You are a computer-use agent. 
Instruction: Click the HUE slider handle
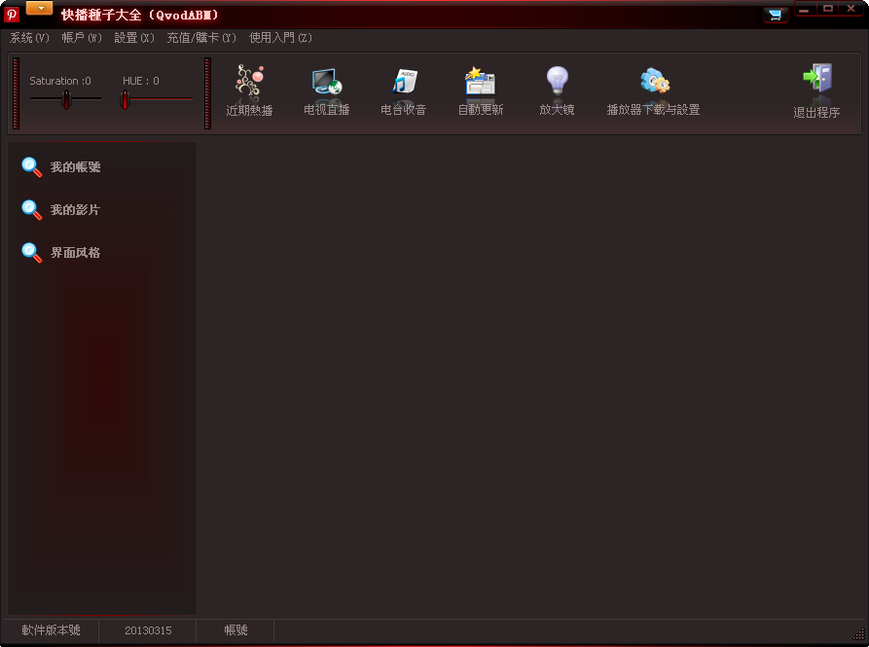coord(126,99)
